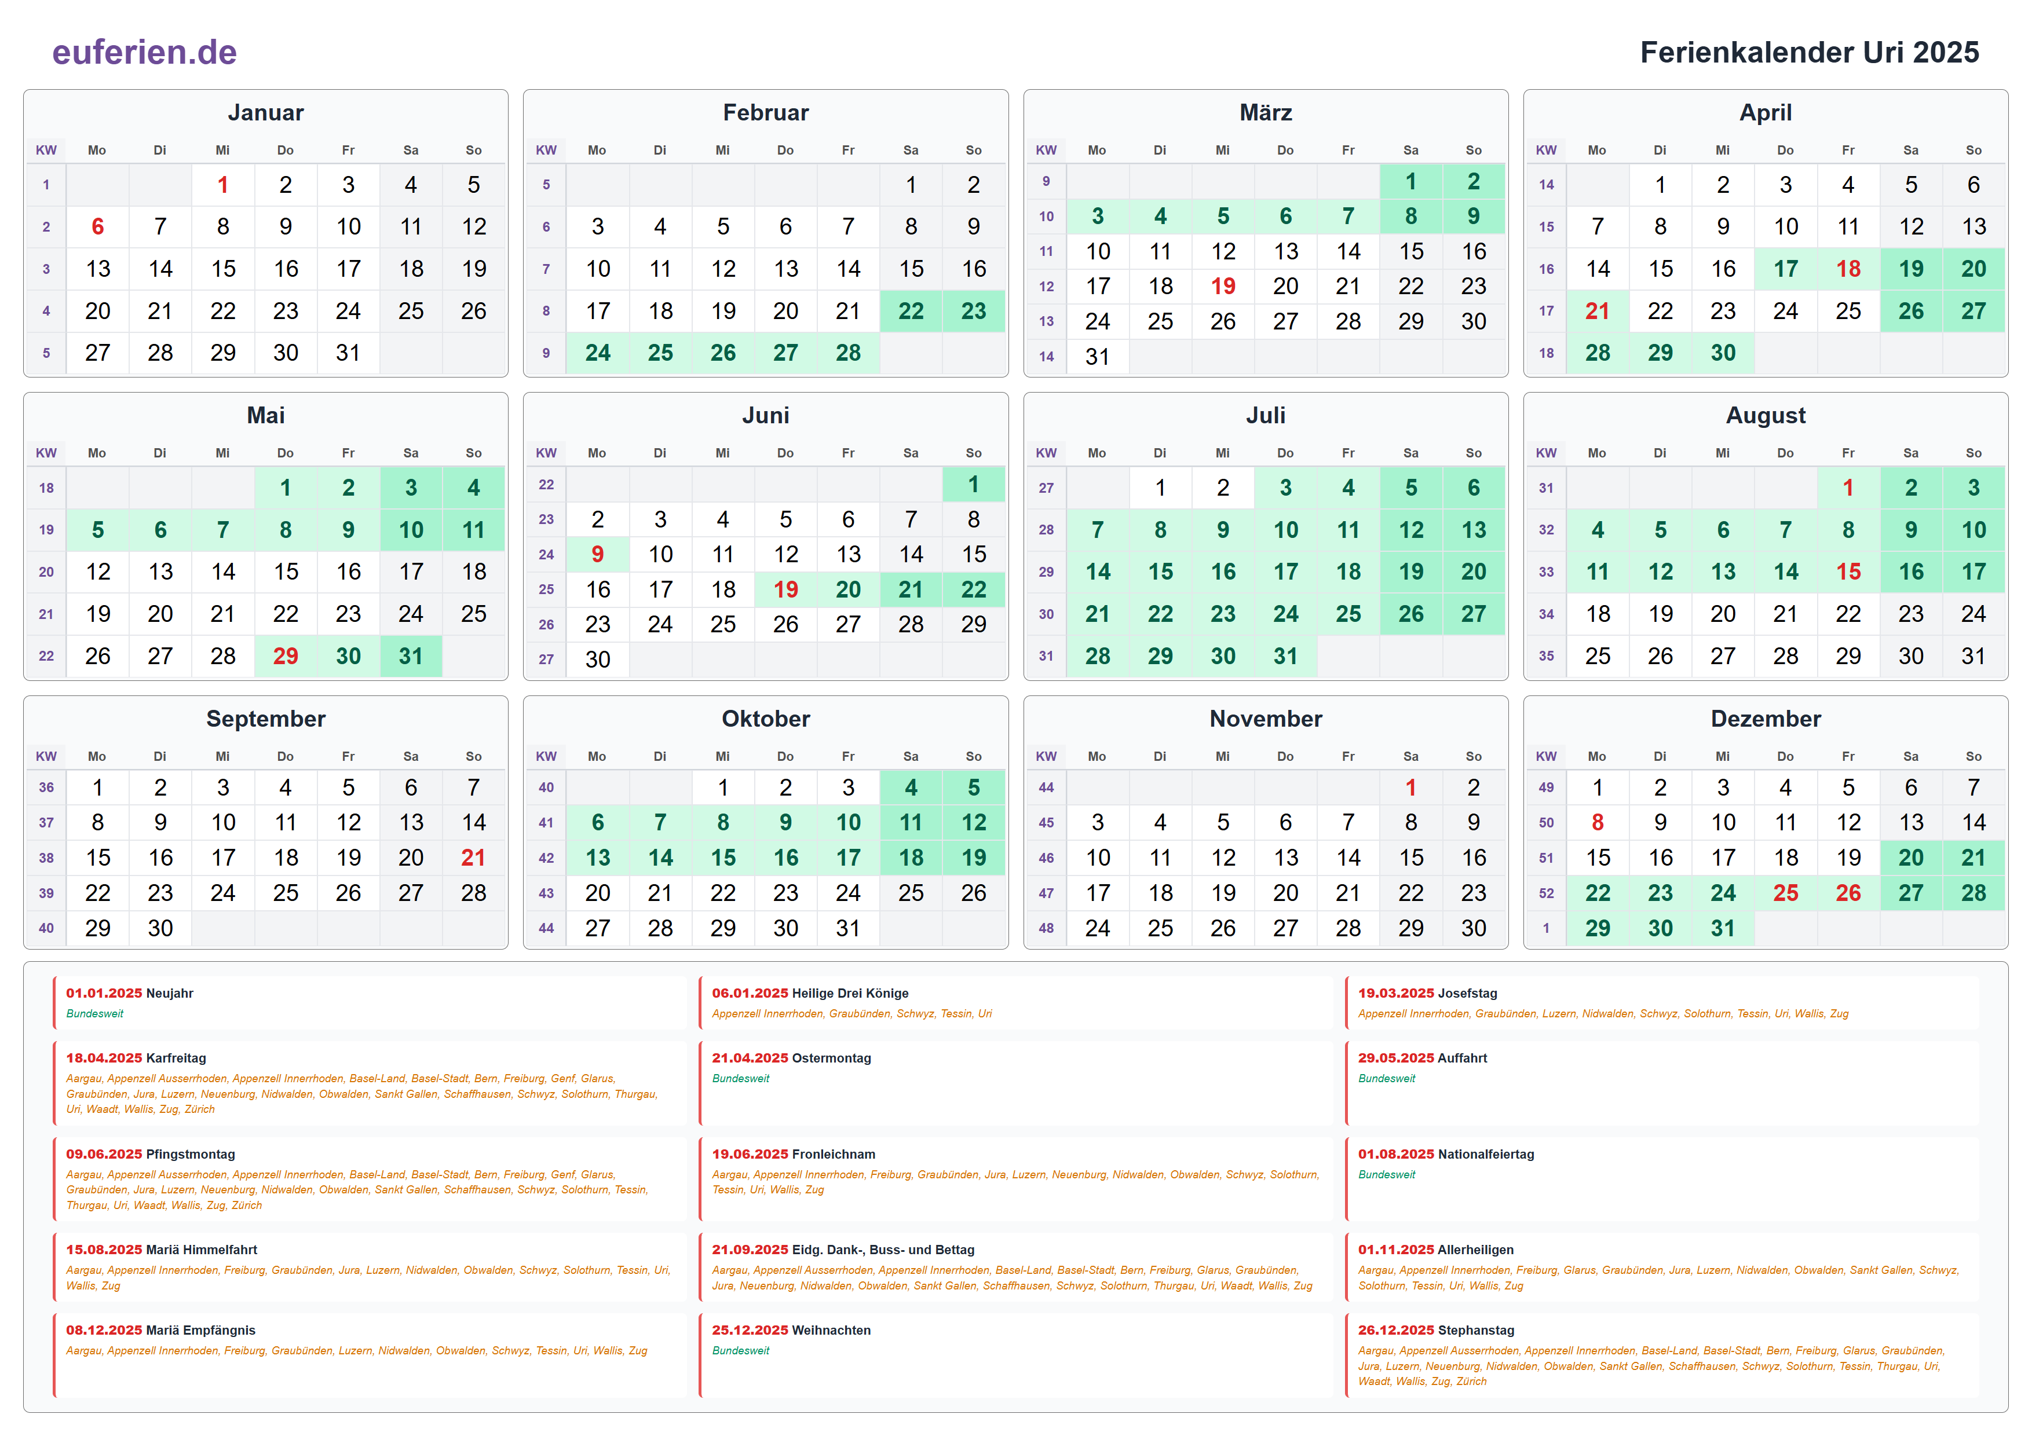Open the 18.04.2025 Karfreitag legend entry

click(369, 1083)
